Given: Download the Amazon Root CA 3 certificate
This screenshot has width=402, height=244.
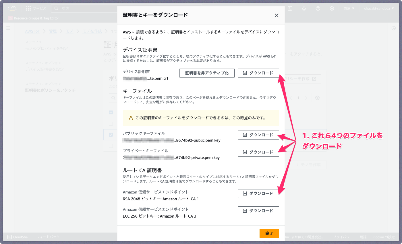Looking at the screenshot, I should click(x=258, y=211).
